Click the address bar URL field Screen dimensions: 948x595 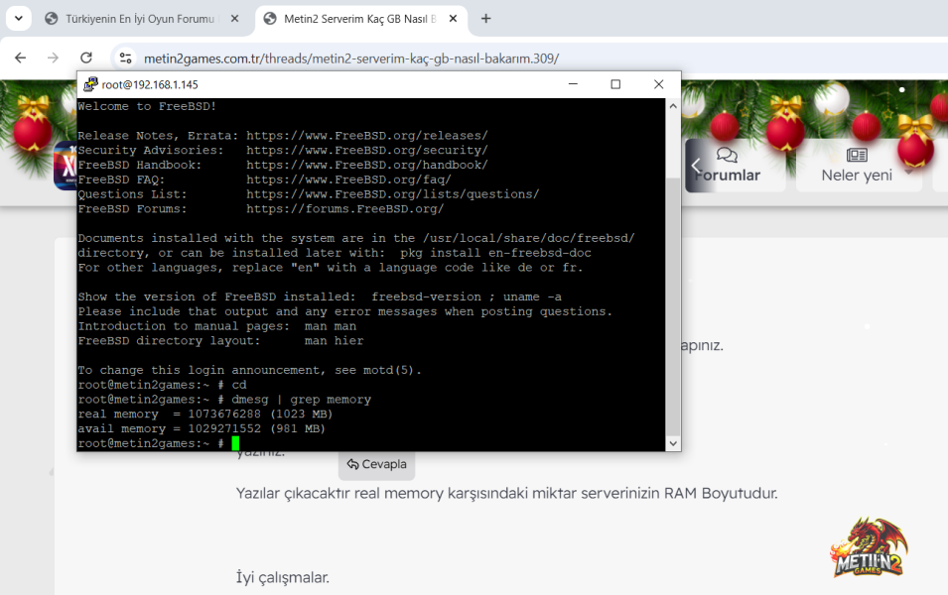350,58
